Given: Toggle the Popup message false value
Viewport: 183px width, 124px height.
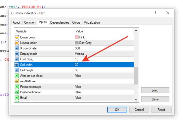Looking at the screenshot, I should pos(78,87).
